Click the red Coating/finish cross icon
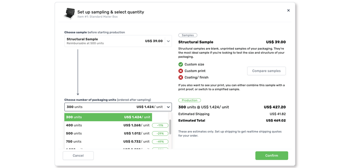 (x=181, y=77)
